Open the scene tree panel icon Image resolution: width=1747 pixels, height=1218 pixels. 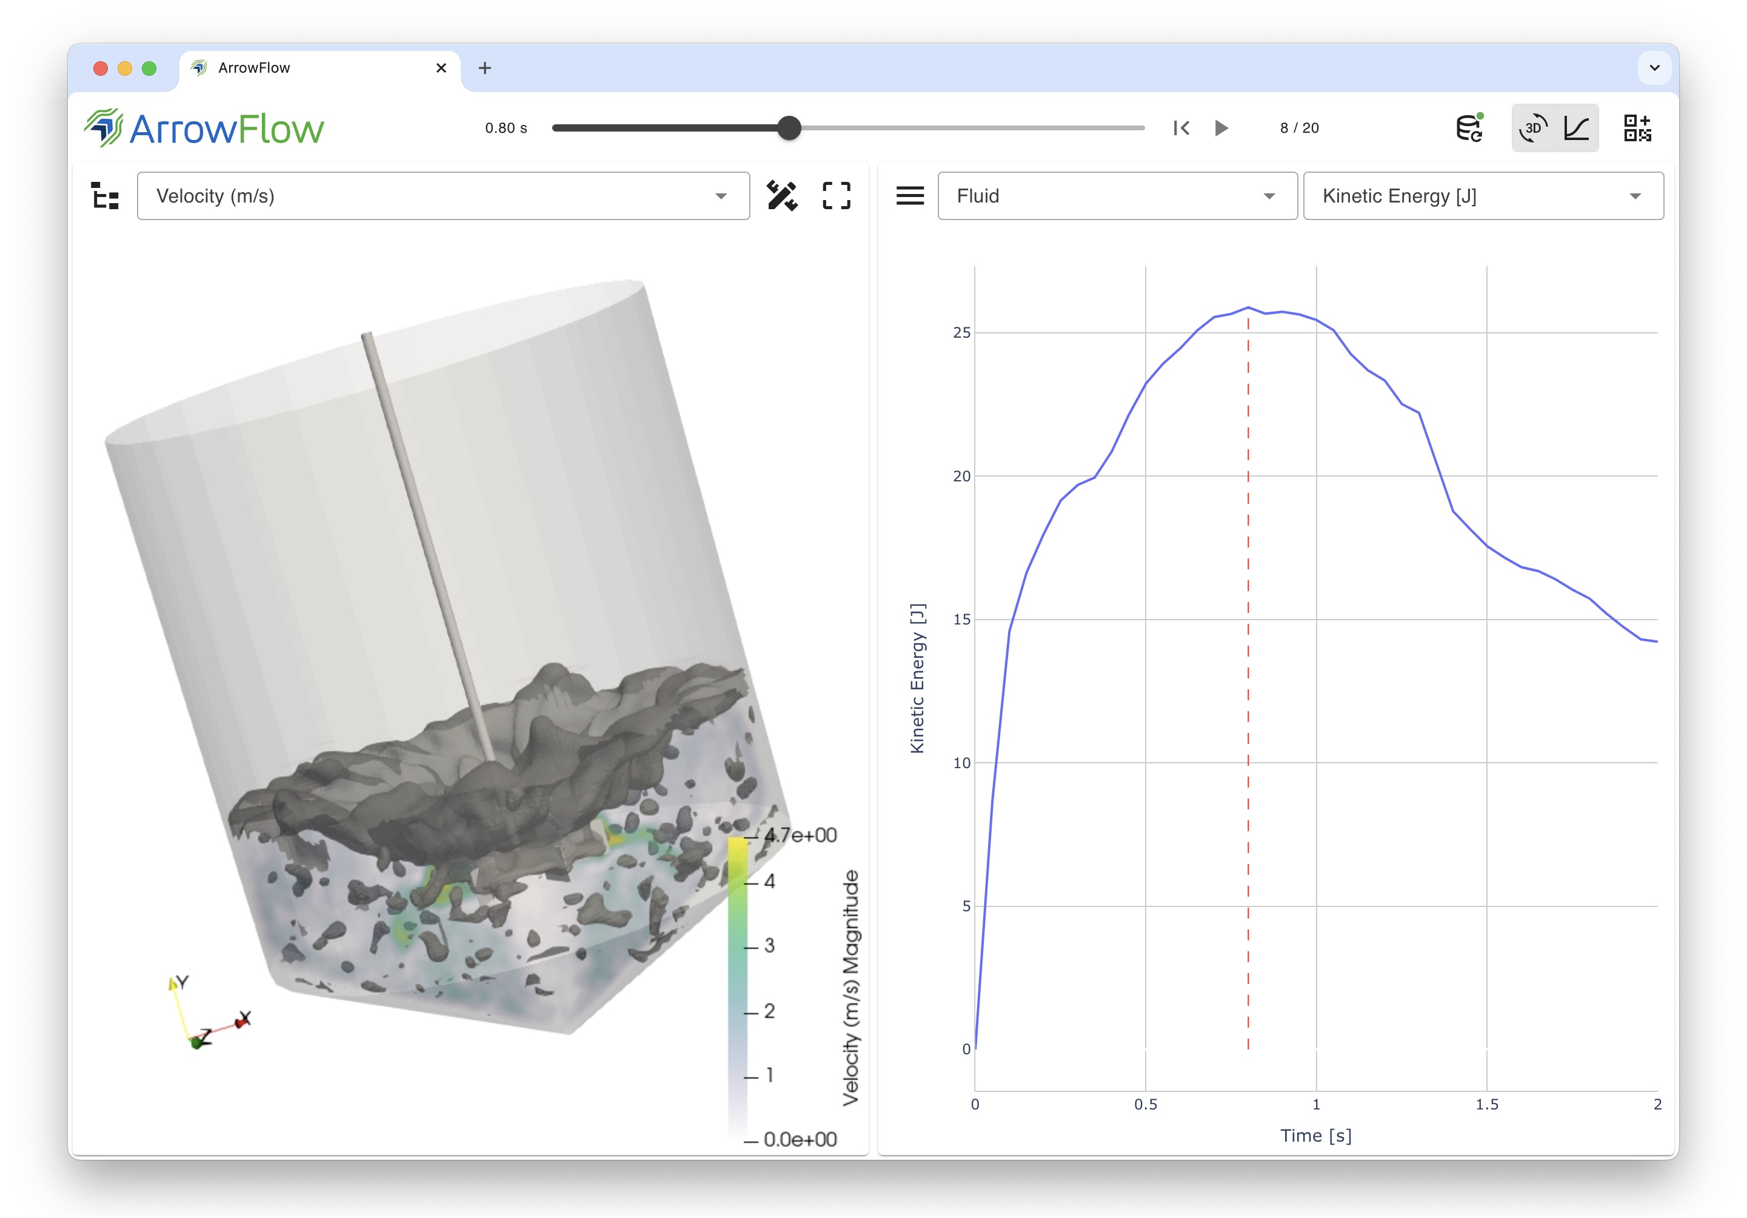click(104, 195)
